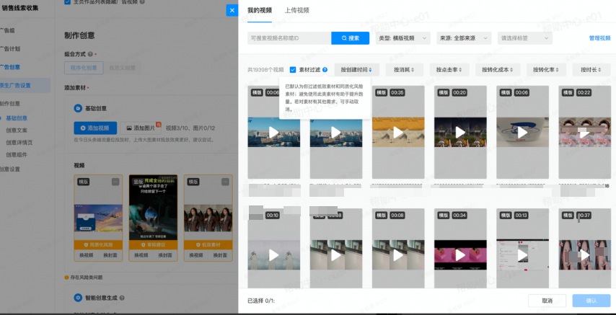Click help icon next to 组合方式
The image size is (616, 315).
tap(90, 54)
